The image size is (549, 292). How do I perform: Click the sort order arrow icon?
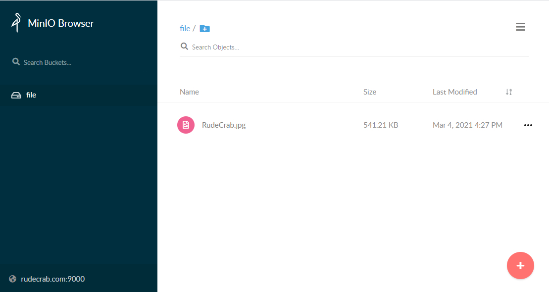click(509, 92)
